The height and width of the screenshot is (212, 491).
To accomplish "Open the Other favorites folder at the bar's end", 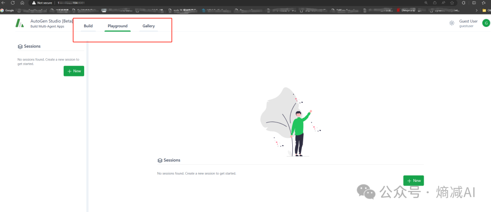I will coord(486,10).
